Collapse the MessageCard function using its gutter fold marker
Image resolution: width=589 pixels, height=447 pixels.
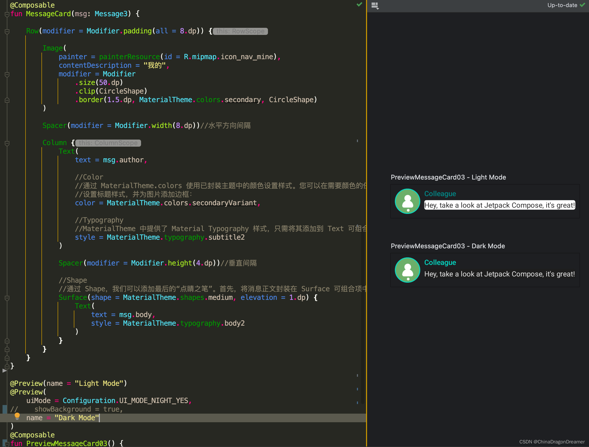pos(7,15)
